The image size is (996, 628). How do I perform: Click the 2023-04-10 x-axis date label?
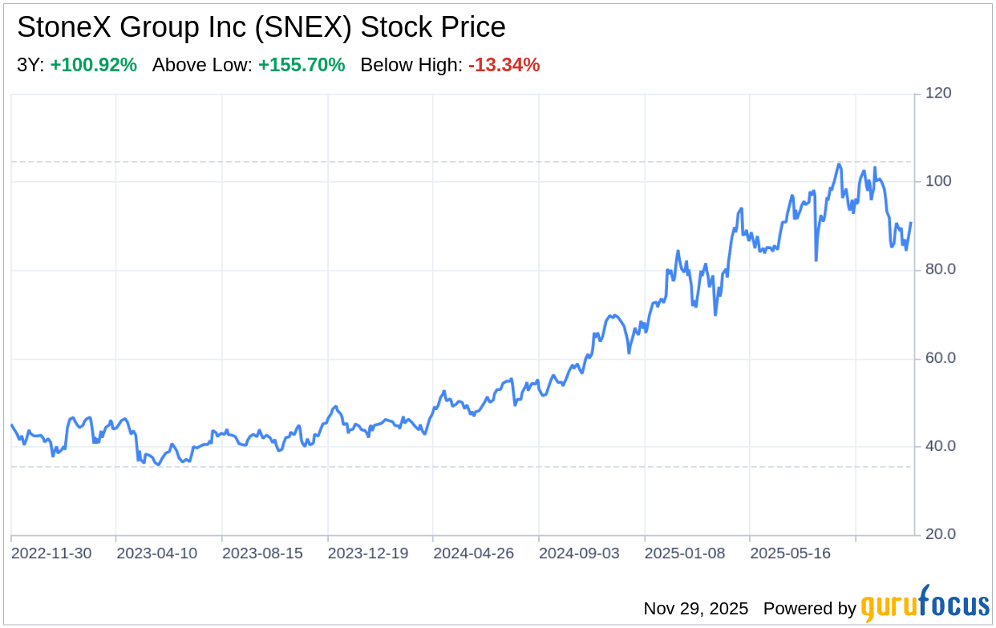(158, 554)
